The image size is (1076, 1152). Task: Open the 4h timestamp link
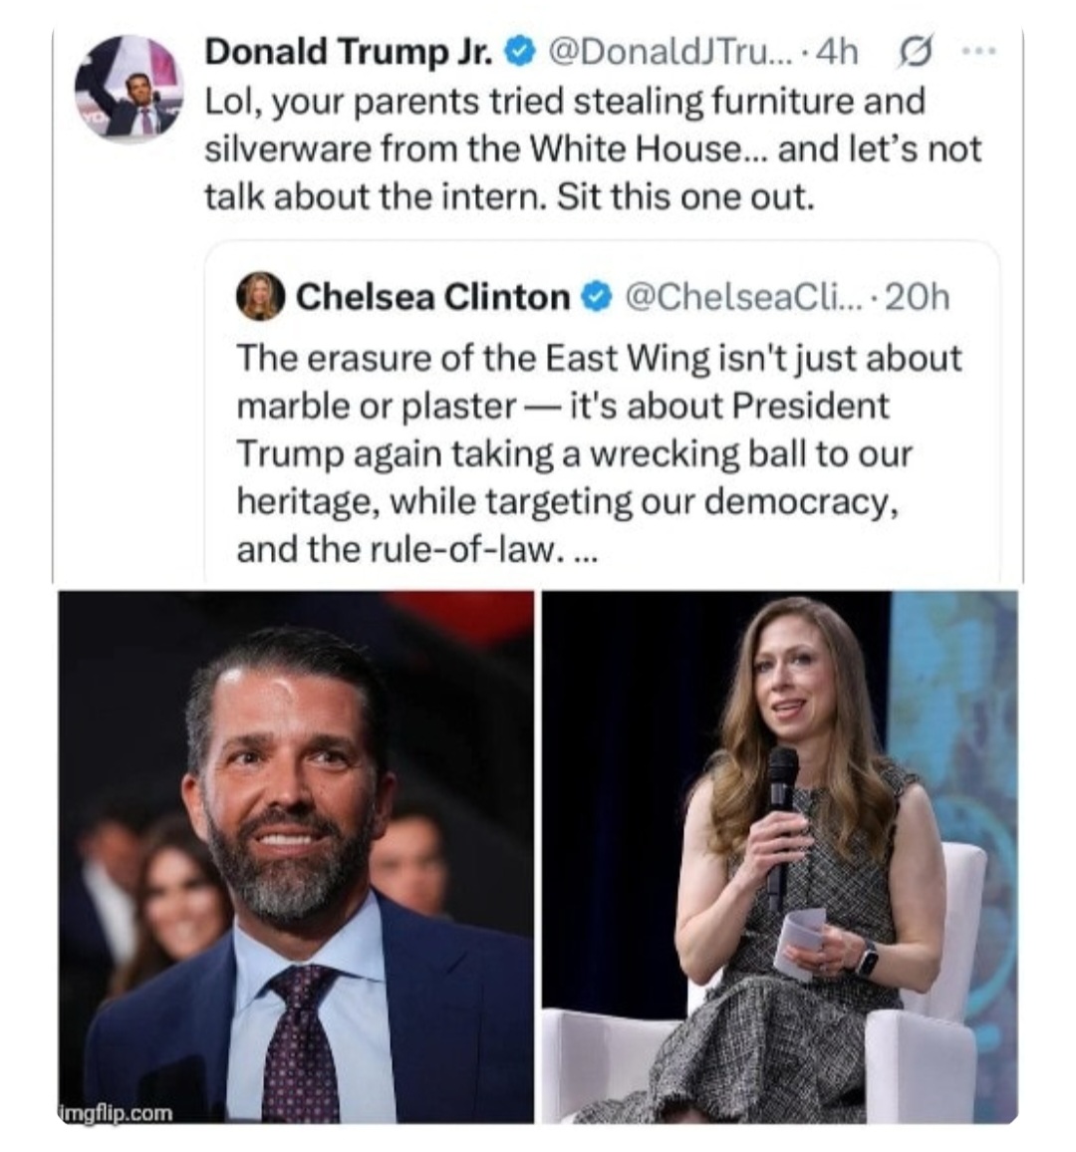click(x=837, y=52)
